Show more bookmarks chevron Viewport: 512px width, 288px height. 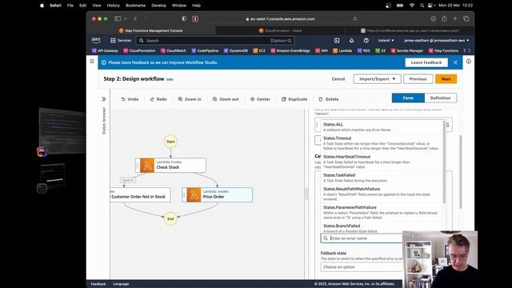[470, 50]
